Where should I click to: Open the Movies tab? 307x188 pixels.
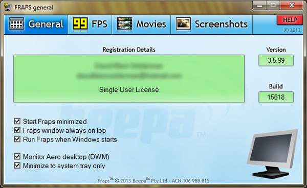pyautogui.click(x=141, y=25)
